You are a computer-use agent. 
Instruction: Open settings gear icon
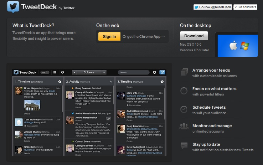pyautogui.click(x=154, y=72)
